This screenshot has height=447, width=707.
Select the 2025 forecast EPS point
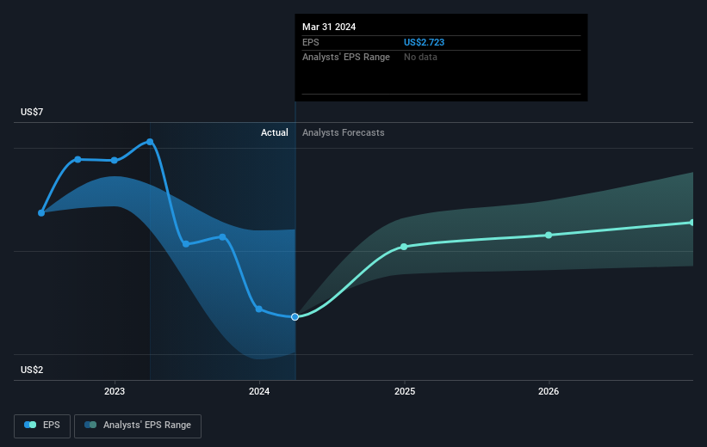[x=404, y=247]
